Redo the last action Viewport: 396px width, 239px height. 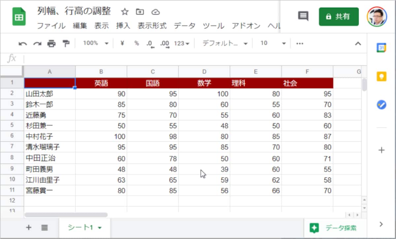coord(37,43)
